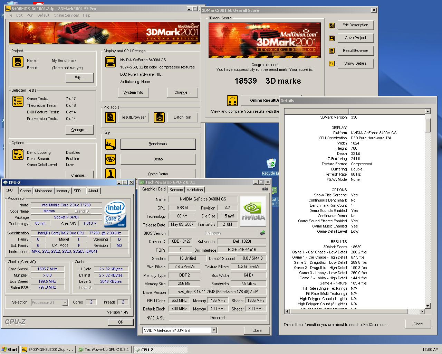Click the ResultBrowser icon in score window
Image resolution: width=442 pixels, height=354 pixels.
332,51
